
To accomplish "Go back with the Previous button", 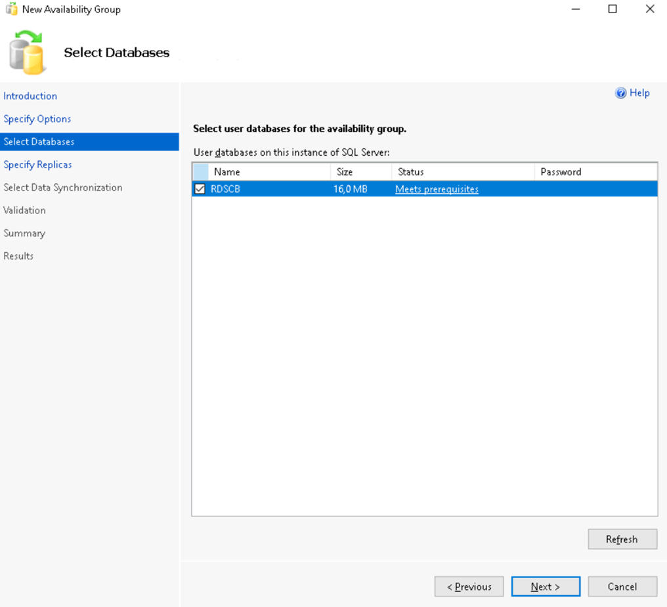I will (469, 587).
